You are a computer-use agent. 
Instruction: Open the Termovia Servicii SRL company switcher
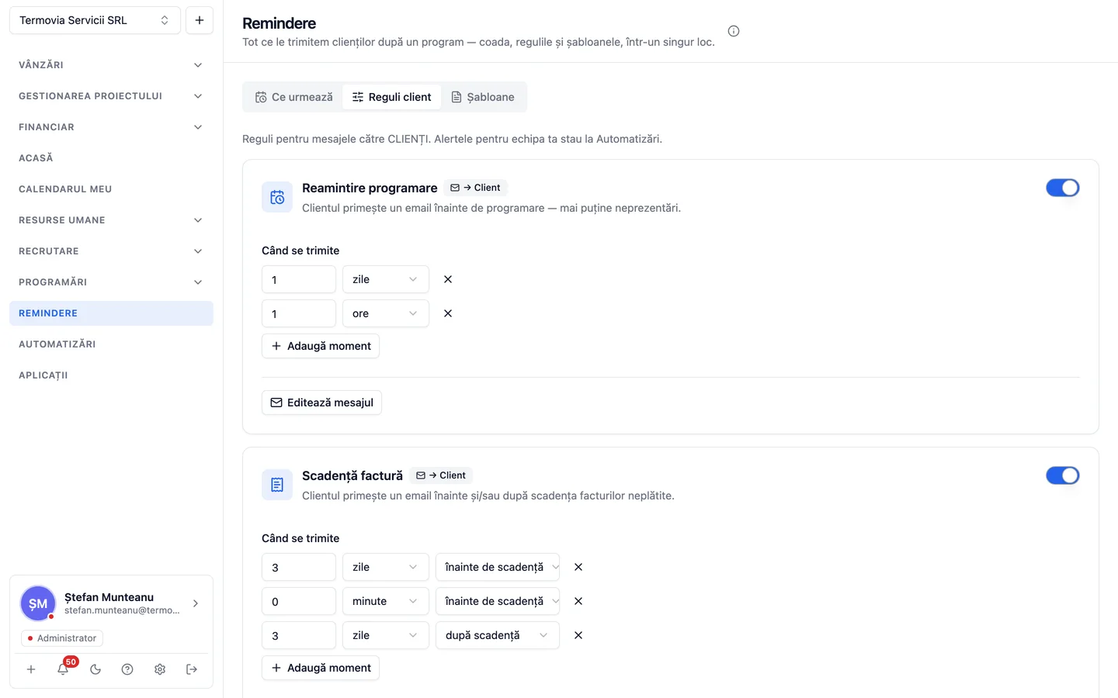tap(95, 20)
